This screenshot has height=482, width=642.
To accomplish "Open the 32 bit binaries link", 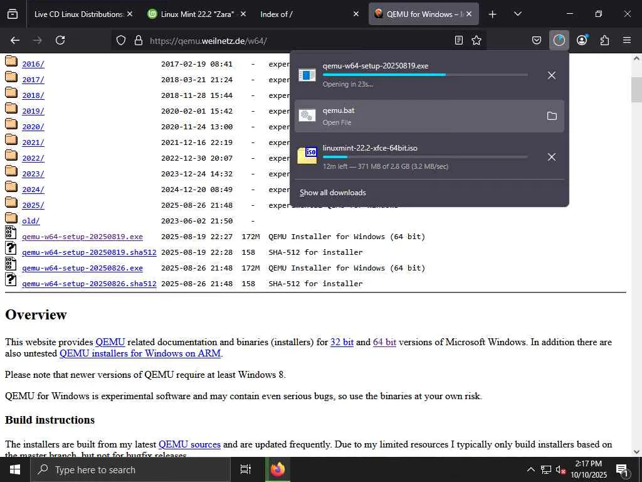I will [x=342, y=342].
